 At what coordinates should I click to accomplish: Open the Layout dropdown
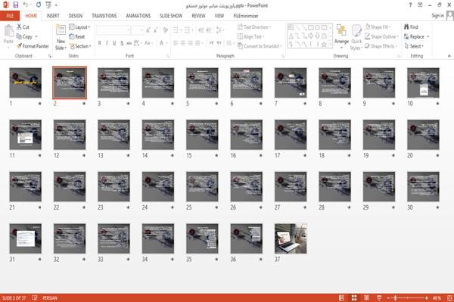click(79, 27)
